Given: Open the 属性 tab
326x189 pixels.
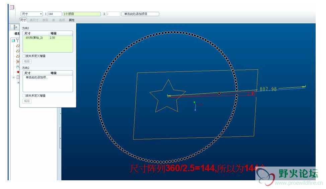Looking at the screenshot, I should tap(72, 20).
